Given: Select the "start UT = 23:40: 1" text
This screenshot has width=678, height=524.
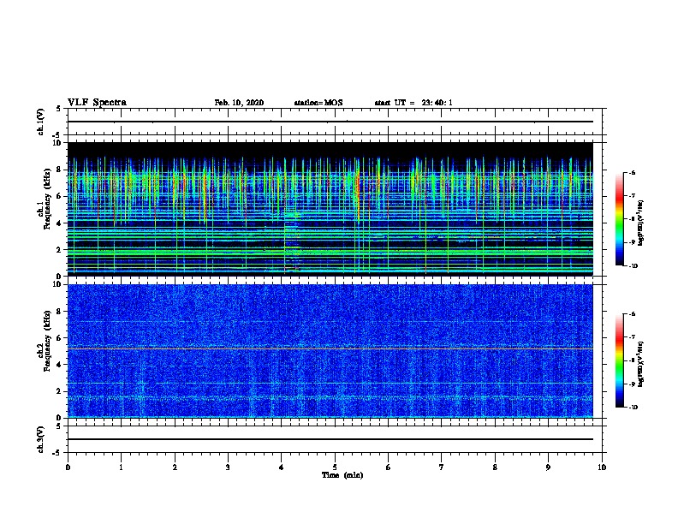Looking at the screenshot, I should tap(413, 103).
